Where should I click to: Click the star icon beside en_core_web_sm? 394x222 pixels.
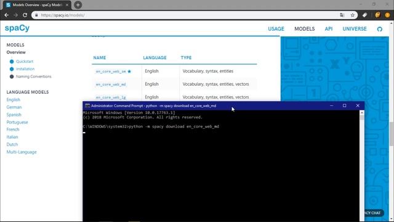[x=129, y=72]
